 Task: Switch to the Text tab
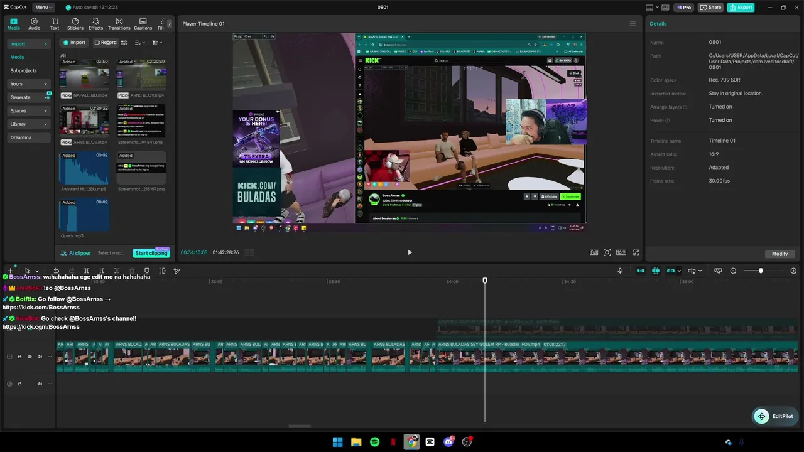click(55, 24)
